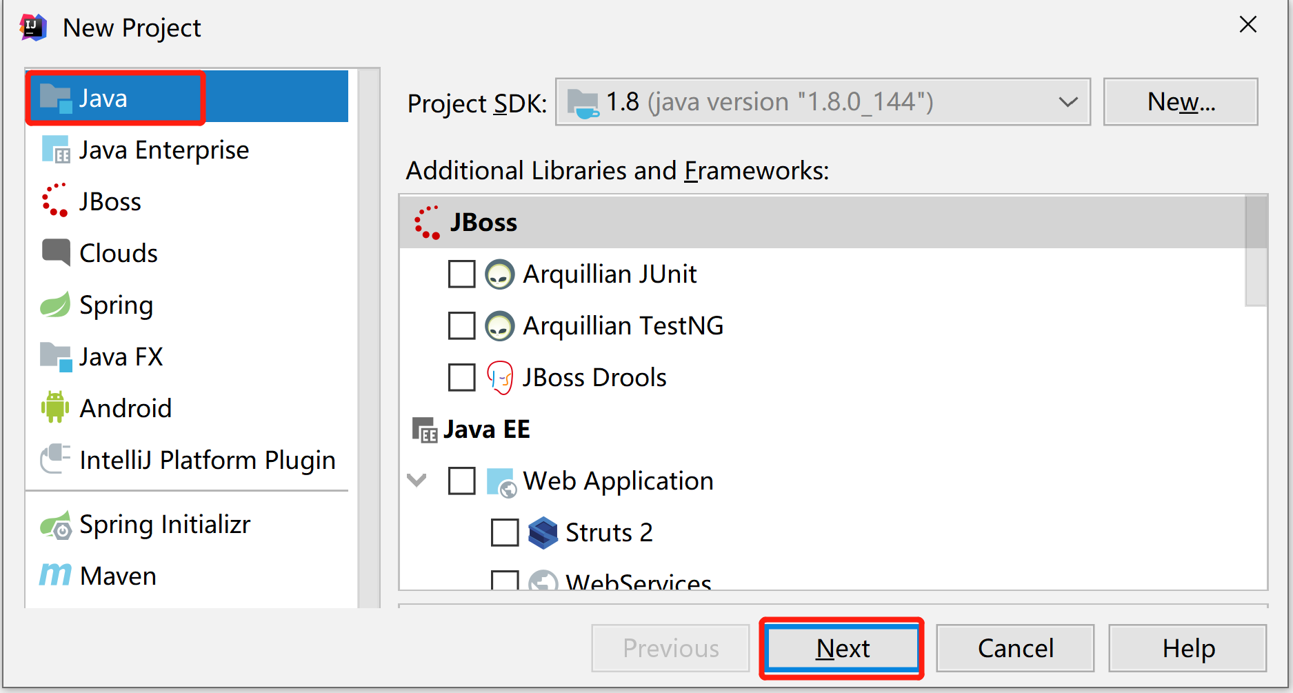The image size is (1293, 693).
Task: Select Java Enterprise project type
Action: tap(187, 150)
